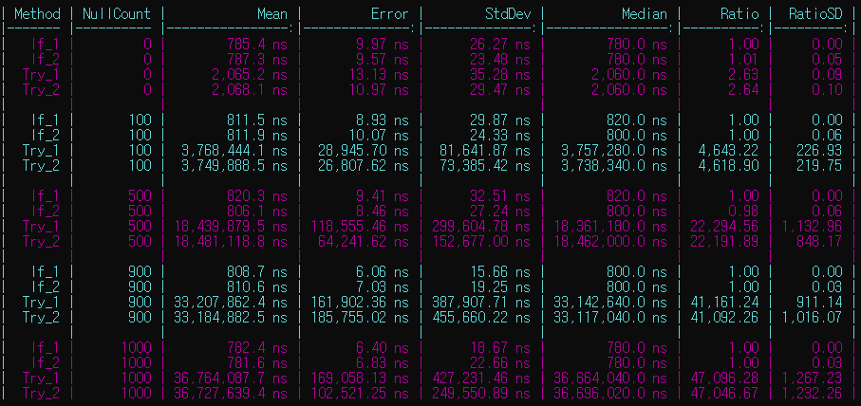Click the StdDev value 455,660.22 ns

(482, 317)
